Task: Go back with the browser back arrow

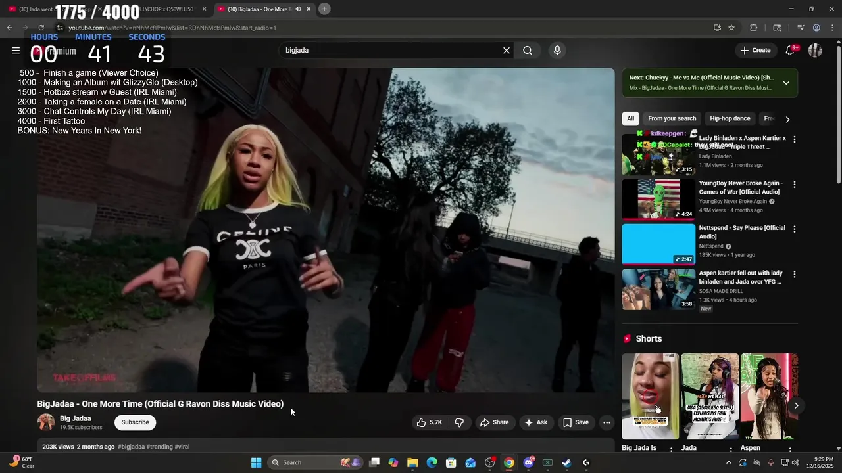Action: point(9,28)
